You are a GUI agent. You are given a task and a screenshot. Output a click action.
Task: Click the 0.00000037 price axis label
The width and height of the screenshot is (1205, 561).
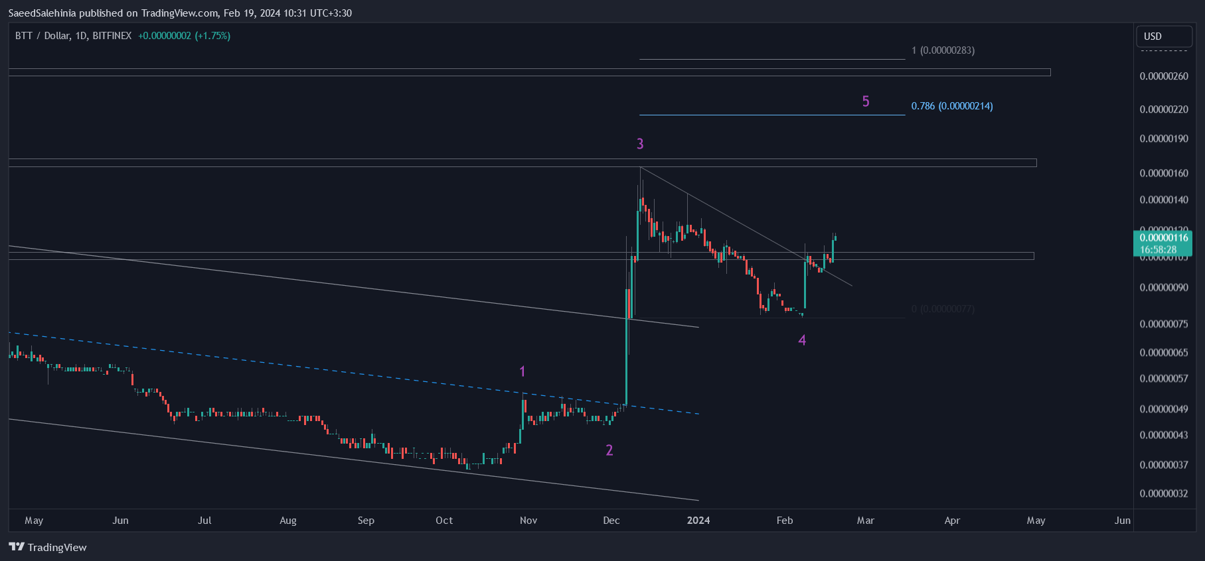[1164, 465]
